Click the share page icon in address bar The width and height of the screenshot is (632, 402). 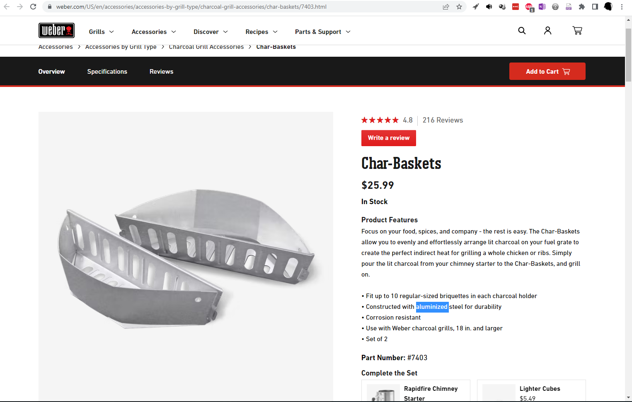click(446, 7)
